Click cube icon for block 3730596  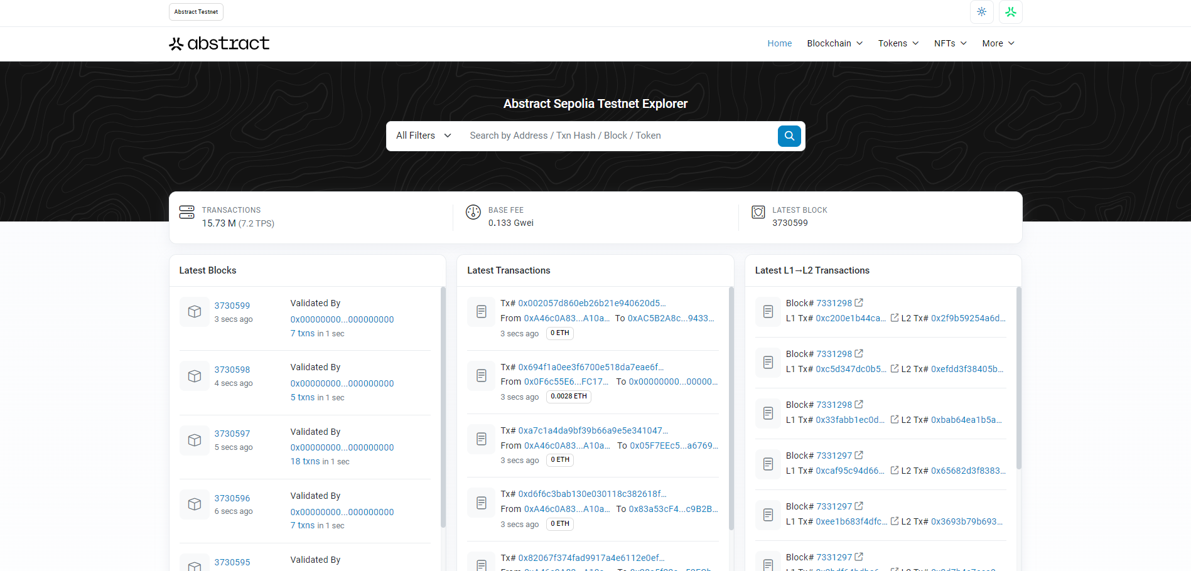click(x=195, y=504)
